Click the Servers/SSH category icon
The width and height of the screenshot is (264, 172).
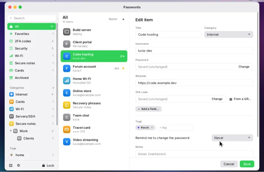tap(11, 116)
